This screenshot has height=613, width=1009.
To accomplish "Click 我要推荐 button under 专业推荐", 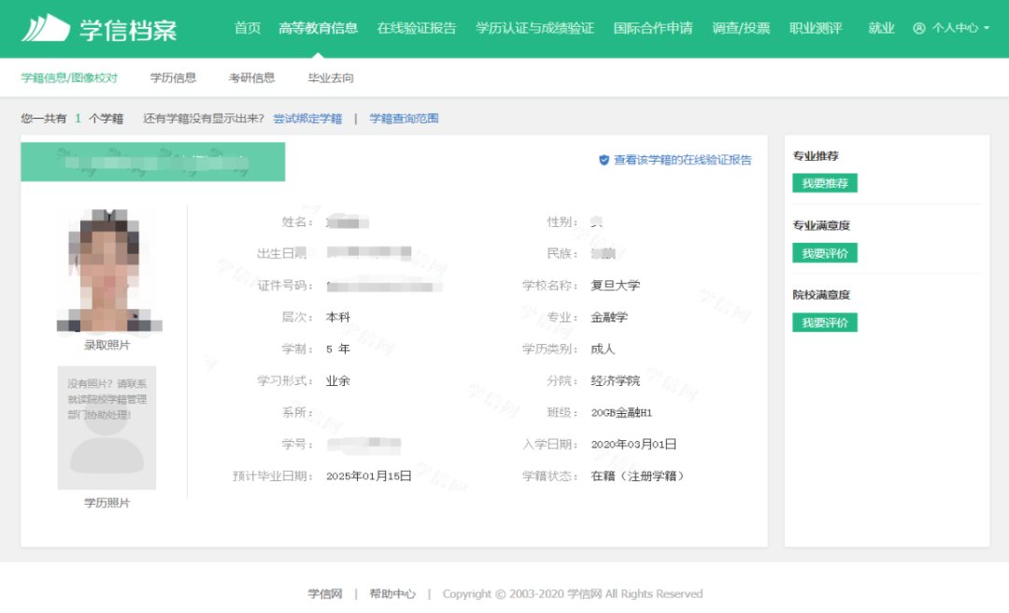I will [x=824, y=183].
